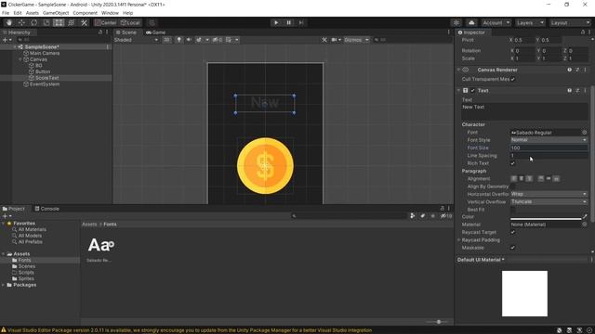This screenshot has height=334, width=595.
Task: Pick a font via object selector
Action: [585, 133]
